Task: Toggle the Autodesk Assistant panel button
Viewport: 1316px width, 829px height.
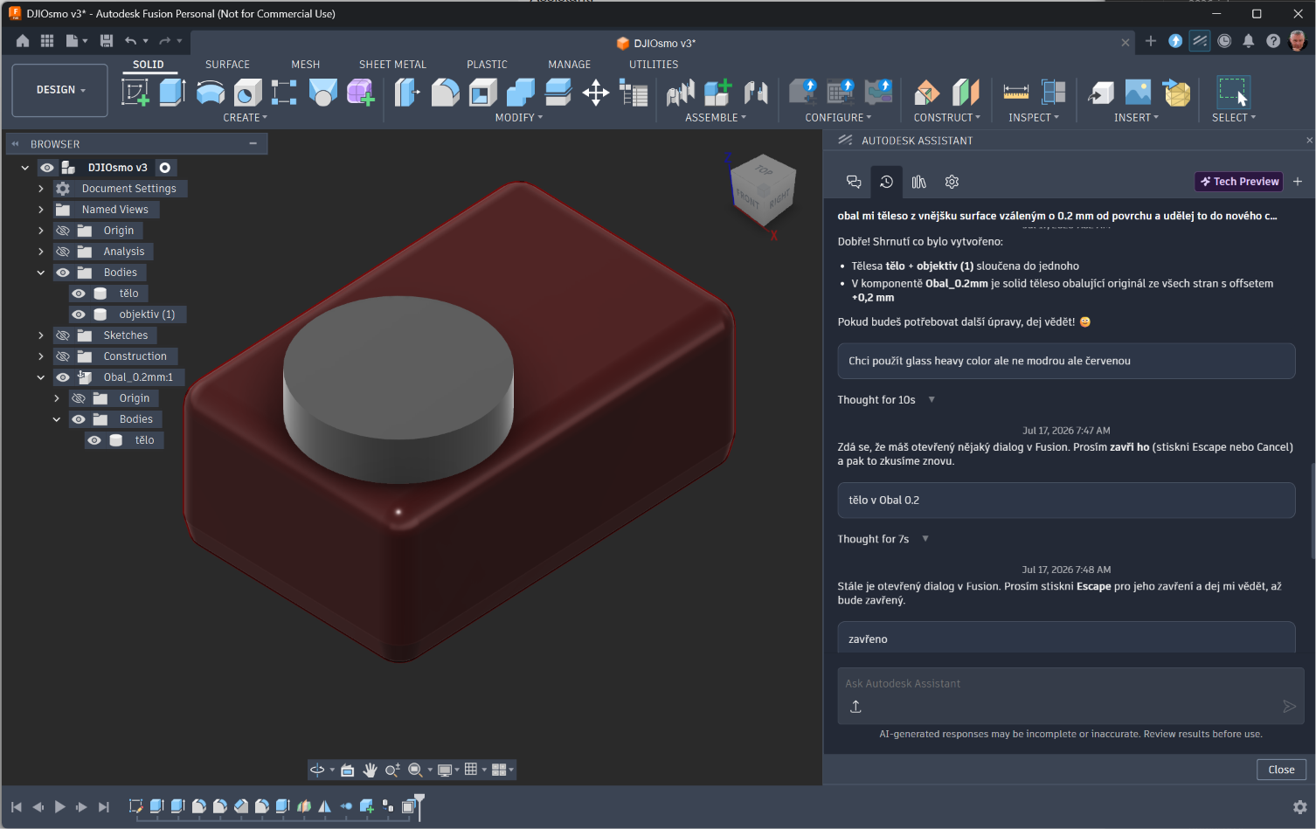Action: (x=1200, y=41)
